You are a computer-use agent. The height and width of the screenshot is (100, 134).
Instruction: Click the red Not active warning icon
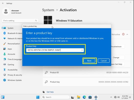click(123, 34)
